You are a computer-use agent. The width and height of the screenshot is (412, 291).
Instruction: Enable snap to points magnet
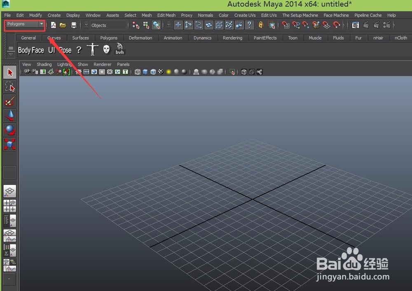[x=306, y=25]
